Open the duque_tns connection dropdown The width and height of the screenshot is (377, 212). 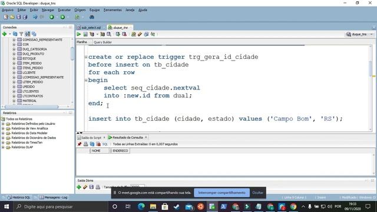click(x=372, y=34)
